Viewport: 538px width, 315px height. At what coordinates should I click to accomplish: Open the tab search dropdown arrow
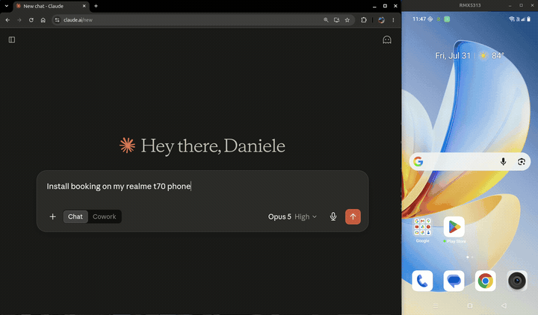(6, 6)
